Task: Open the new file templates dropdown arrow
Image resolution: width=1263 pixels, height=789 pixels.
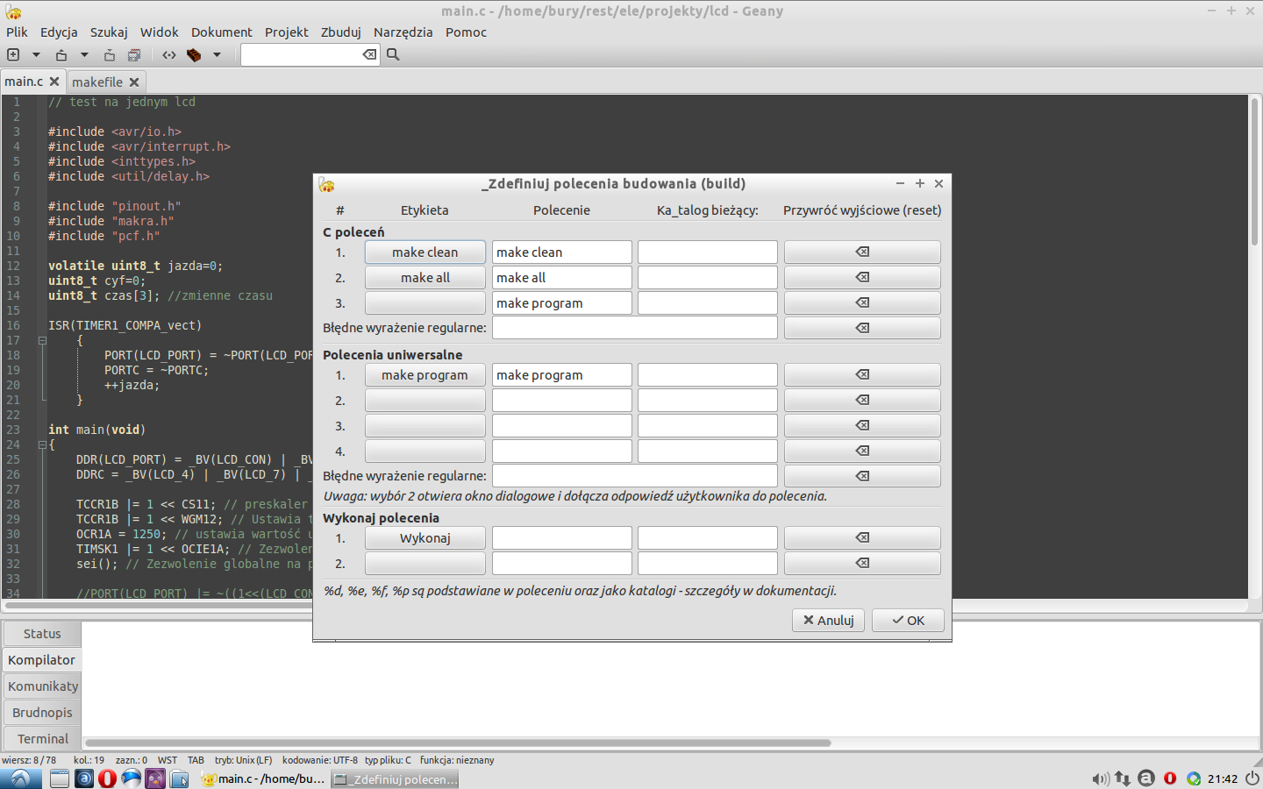Action: tap(36, 54)
